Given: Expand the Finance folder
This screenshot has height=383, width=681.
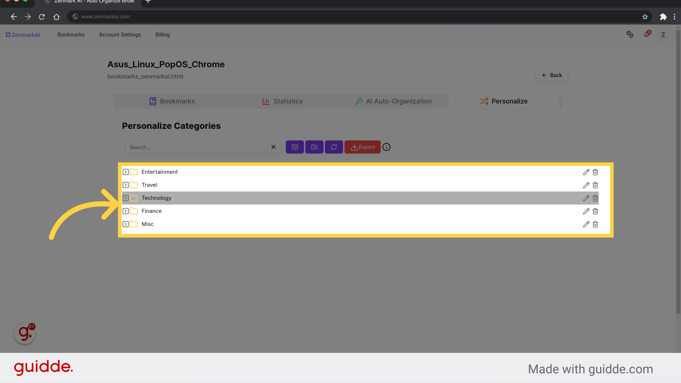Looking at the screenshot, I should tap(126, 211).
